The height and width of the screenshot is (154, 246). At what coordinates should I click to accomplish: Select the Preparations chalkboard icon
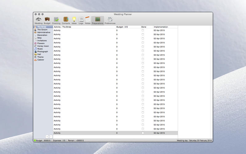point(97,19)
